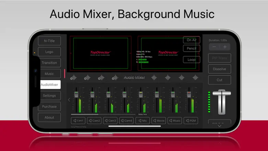Tap the last plain waveform icon at the header's right end
Image resolution: width=268 pixels, height=151 pixels.
196,78
